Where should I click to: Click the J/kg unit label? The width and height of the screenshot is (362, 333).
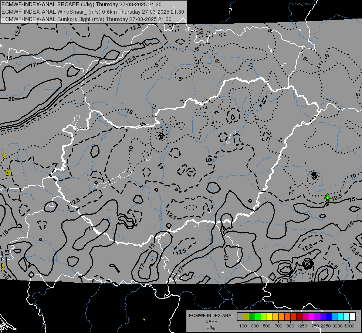(211, 327)
